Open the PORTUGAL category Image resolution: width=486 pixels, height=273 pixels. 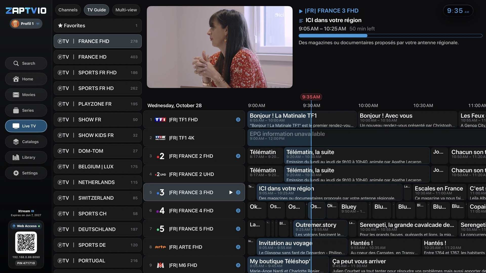click(x=98, y=261)
